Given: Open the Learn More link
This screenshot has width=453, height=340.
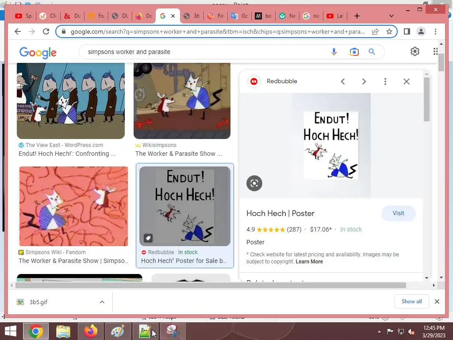Looking at the screenshot, I should (309, 262).
